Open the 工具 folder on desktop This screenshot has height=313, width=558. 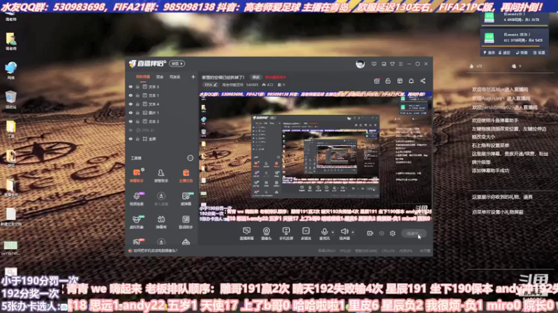pos(11,129)
